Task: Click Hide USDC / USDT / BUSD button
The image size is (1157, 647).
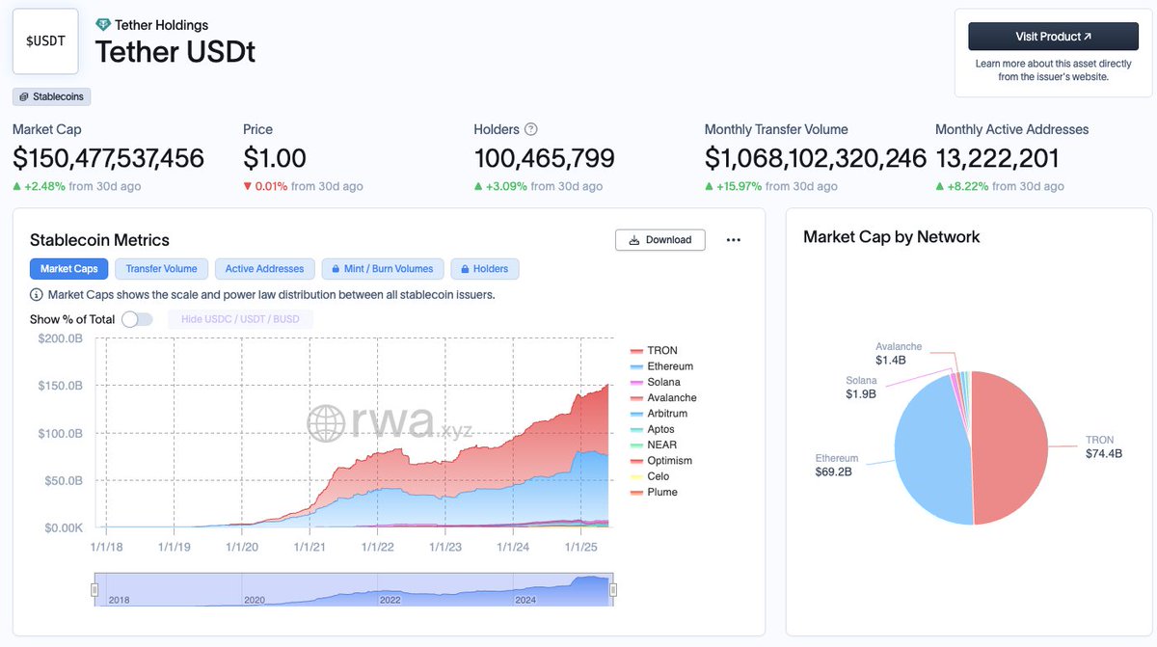Action: (240, 319)
